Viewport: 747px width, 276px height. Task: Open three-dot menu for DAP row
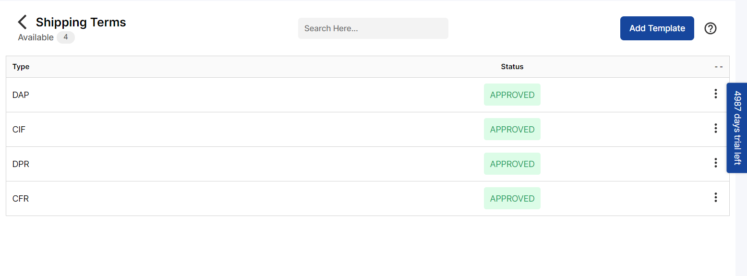[715, 94]
